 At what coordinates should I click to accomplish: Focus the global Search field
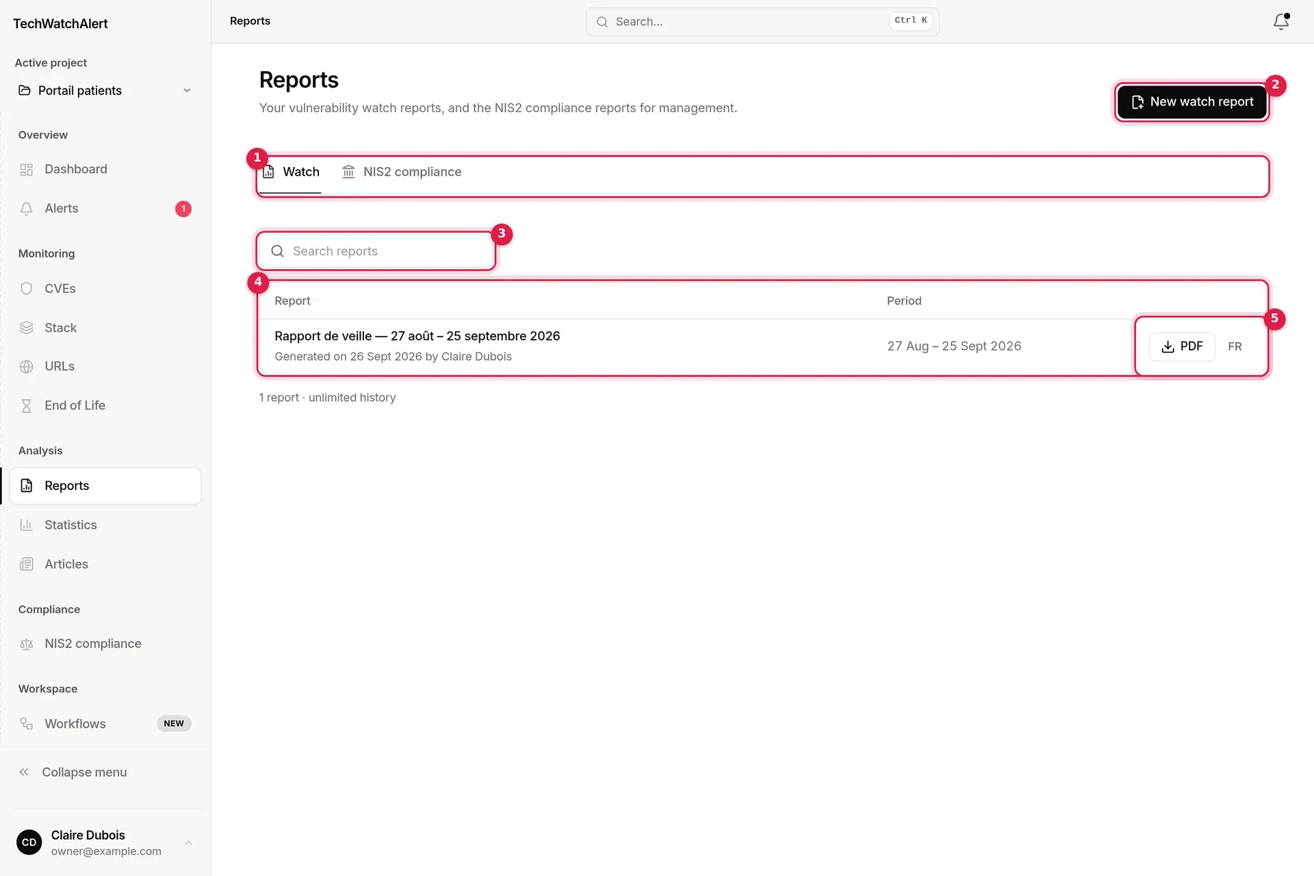[762, 22]
